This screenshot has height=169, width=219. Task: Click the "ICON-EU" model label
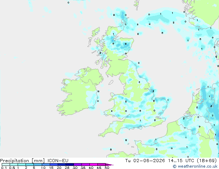tap(58, 161)
